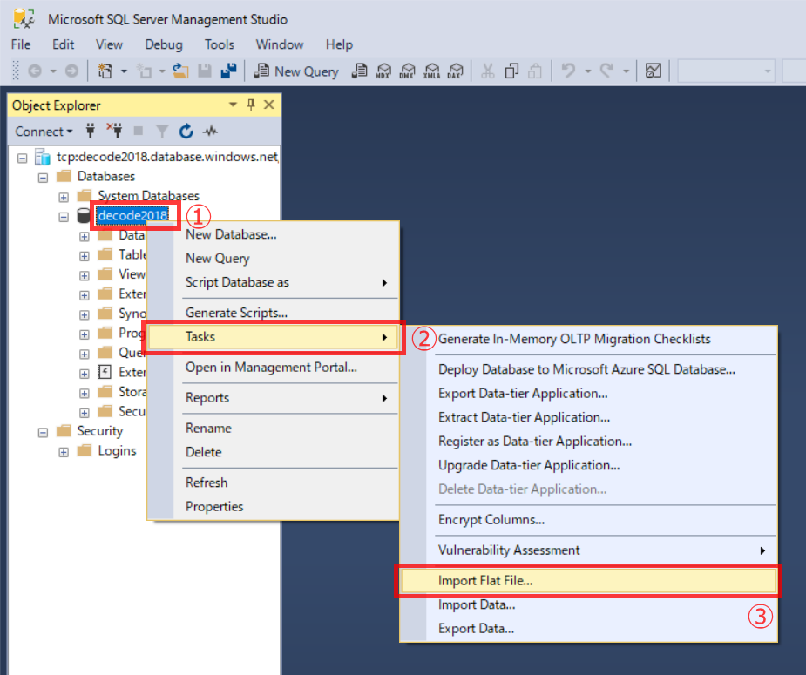The width and height of the screenshot is (806, 675).
Task: Click the Save All icon
Action: [x=228, y=71]
